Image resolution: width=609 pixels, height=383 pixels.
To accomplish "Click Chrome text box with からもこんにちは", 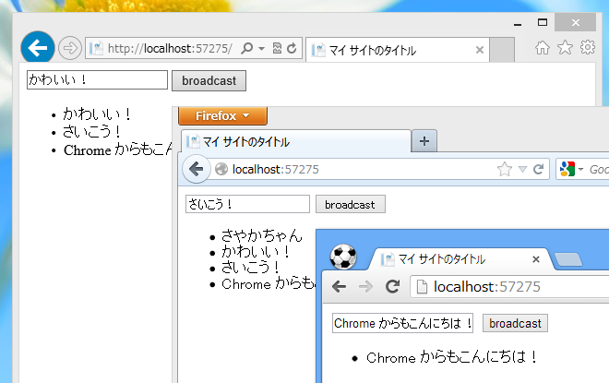I will pos(402,323).
